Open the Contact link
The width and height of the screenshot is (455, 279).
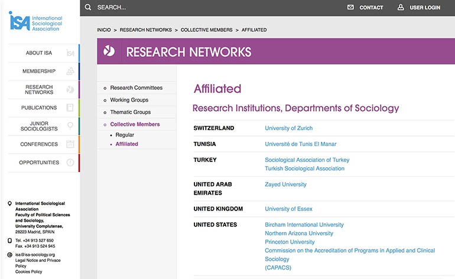point(371,8)
